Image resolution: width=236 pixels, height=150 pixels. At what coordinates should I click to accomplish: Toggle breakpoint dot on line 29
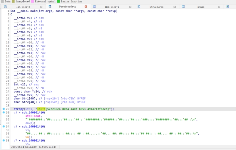(x=3, y=109)
